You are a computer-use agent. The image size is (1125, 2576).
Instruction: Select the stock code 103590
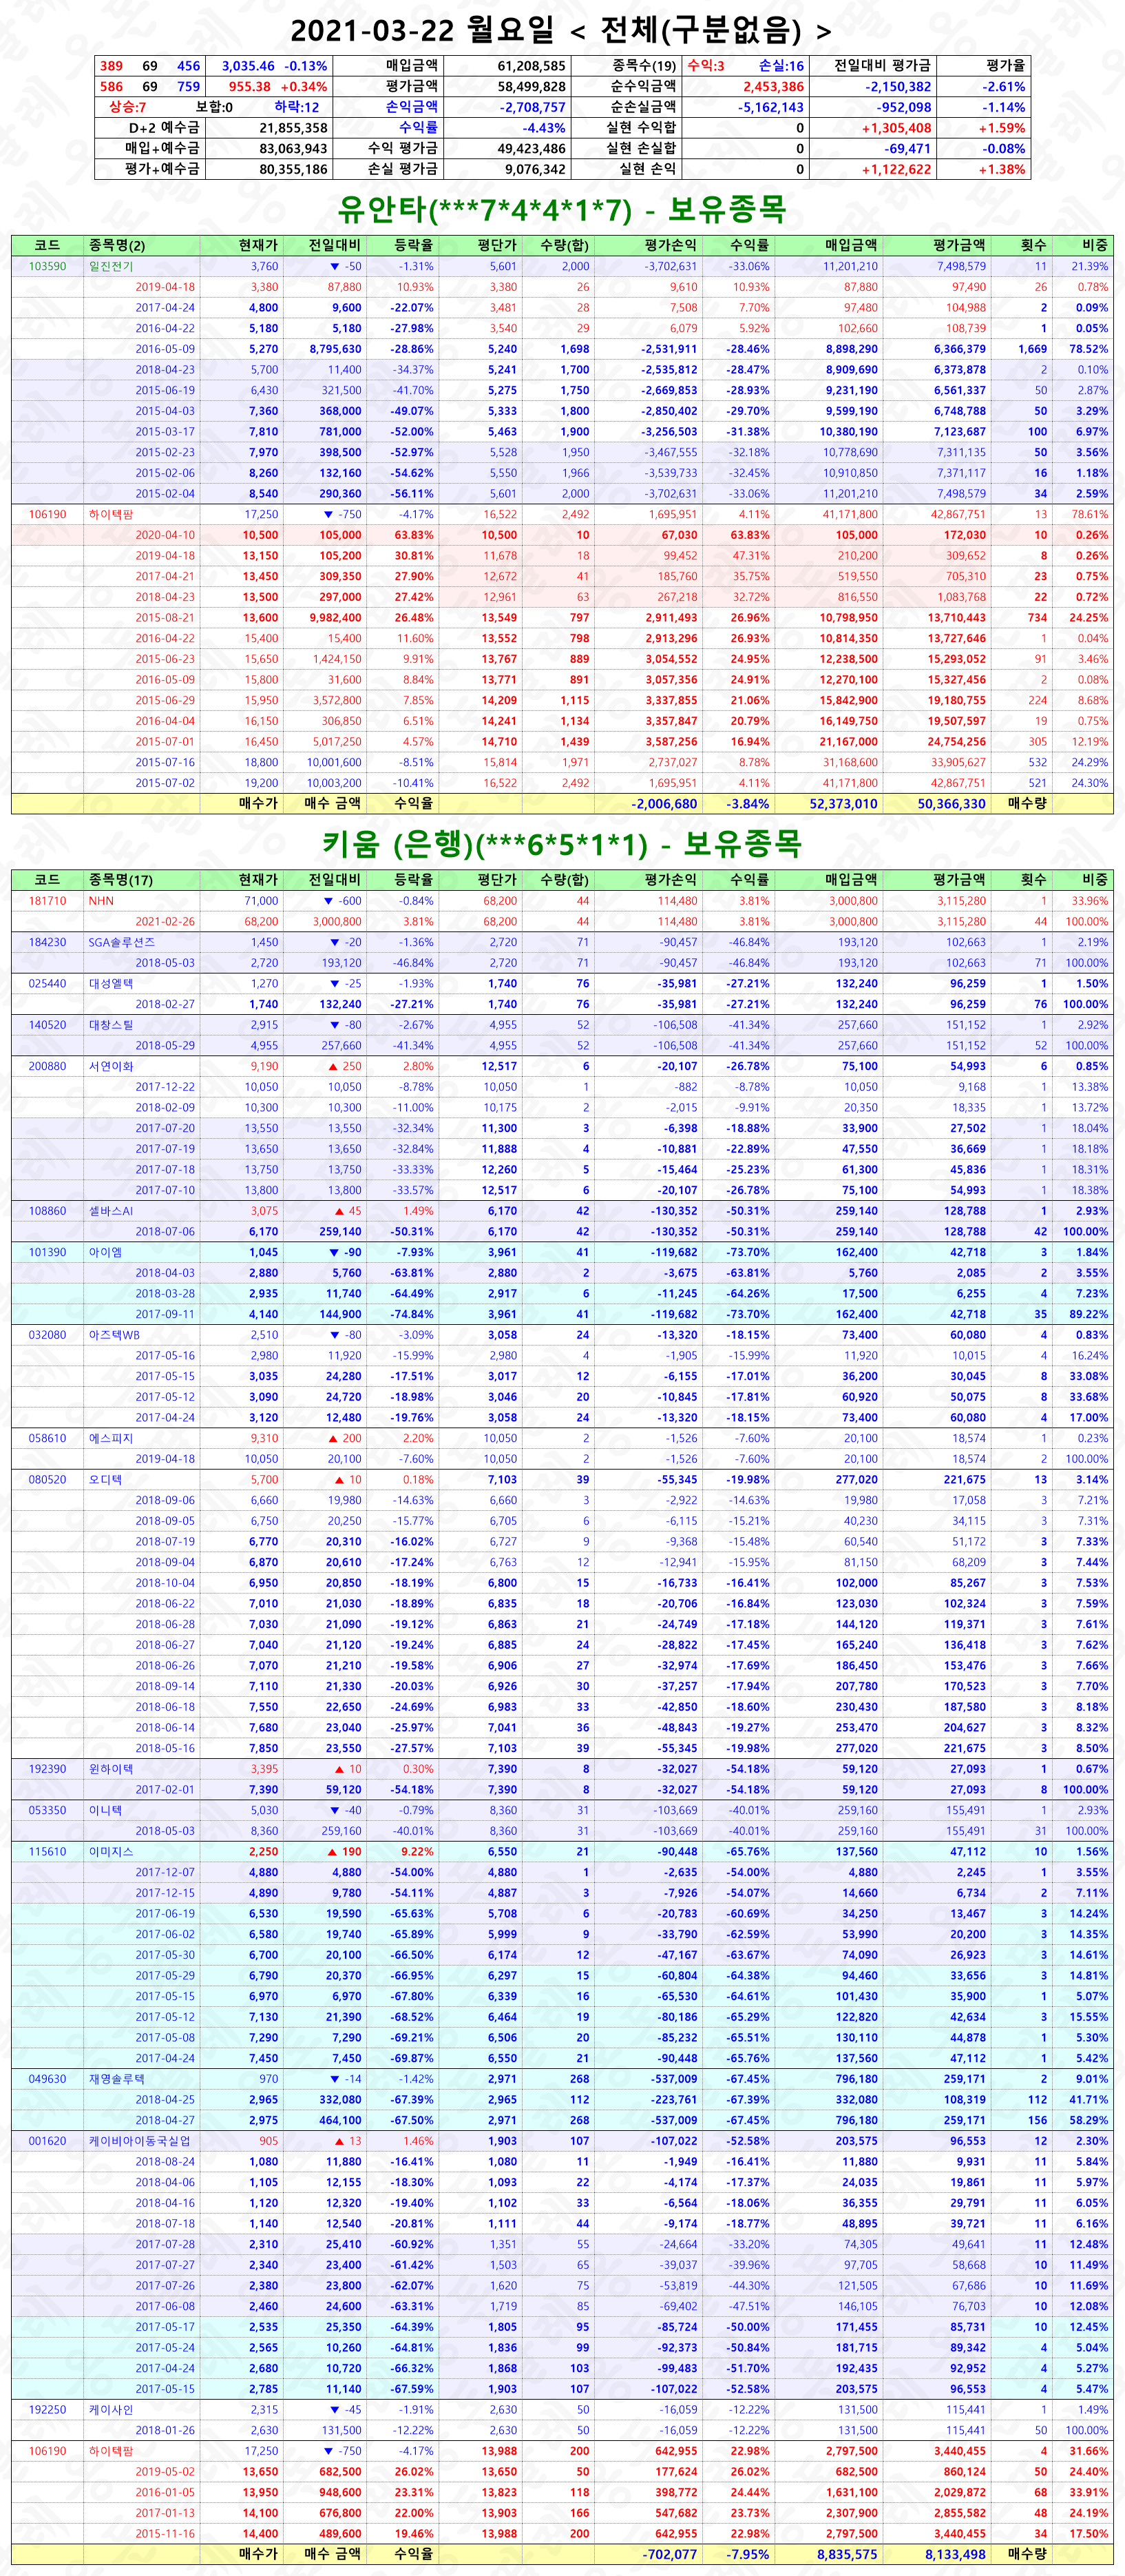tap(47, 266)
